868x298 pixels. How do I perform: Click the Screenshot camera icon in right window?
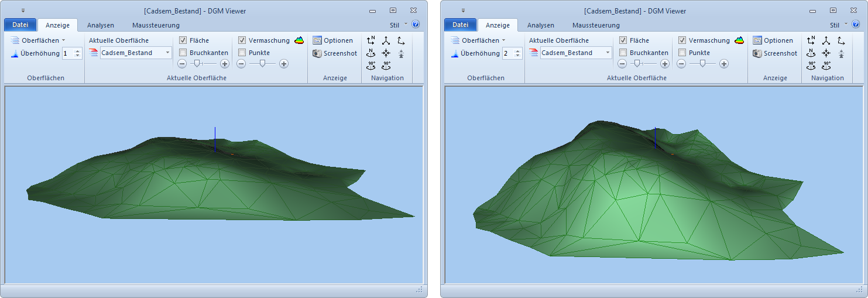(x=757, y=53)
